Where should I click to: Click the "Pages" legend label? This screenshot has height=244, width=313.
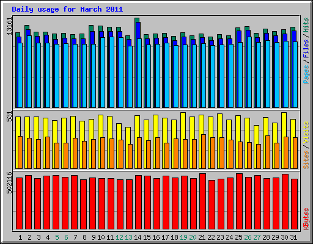point(306,74)
